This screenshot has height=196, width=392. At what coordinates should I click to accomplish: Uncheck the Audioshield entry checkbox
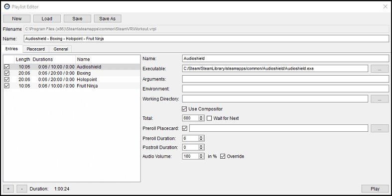click(x=7, y=67)
